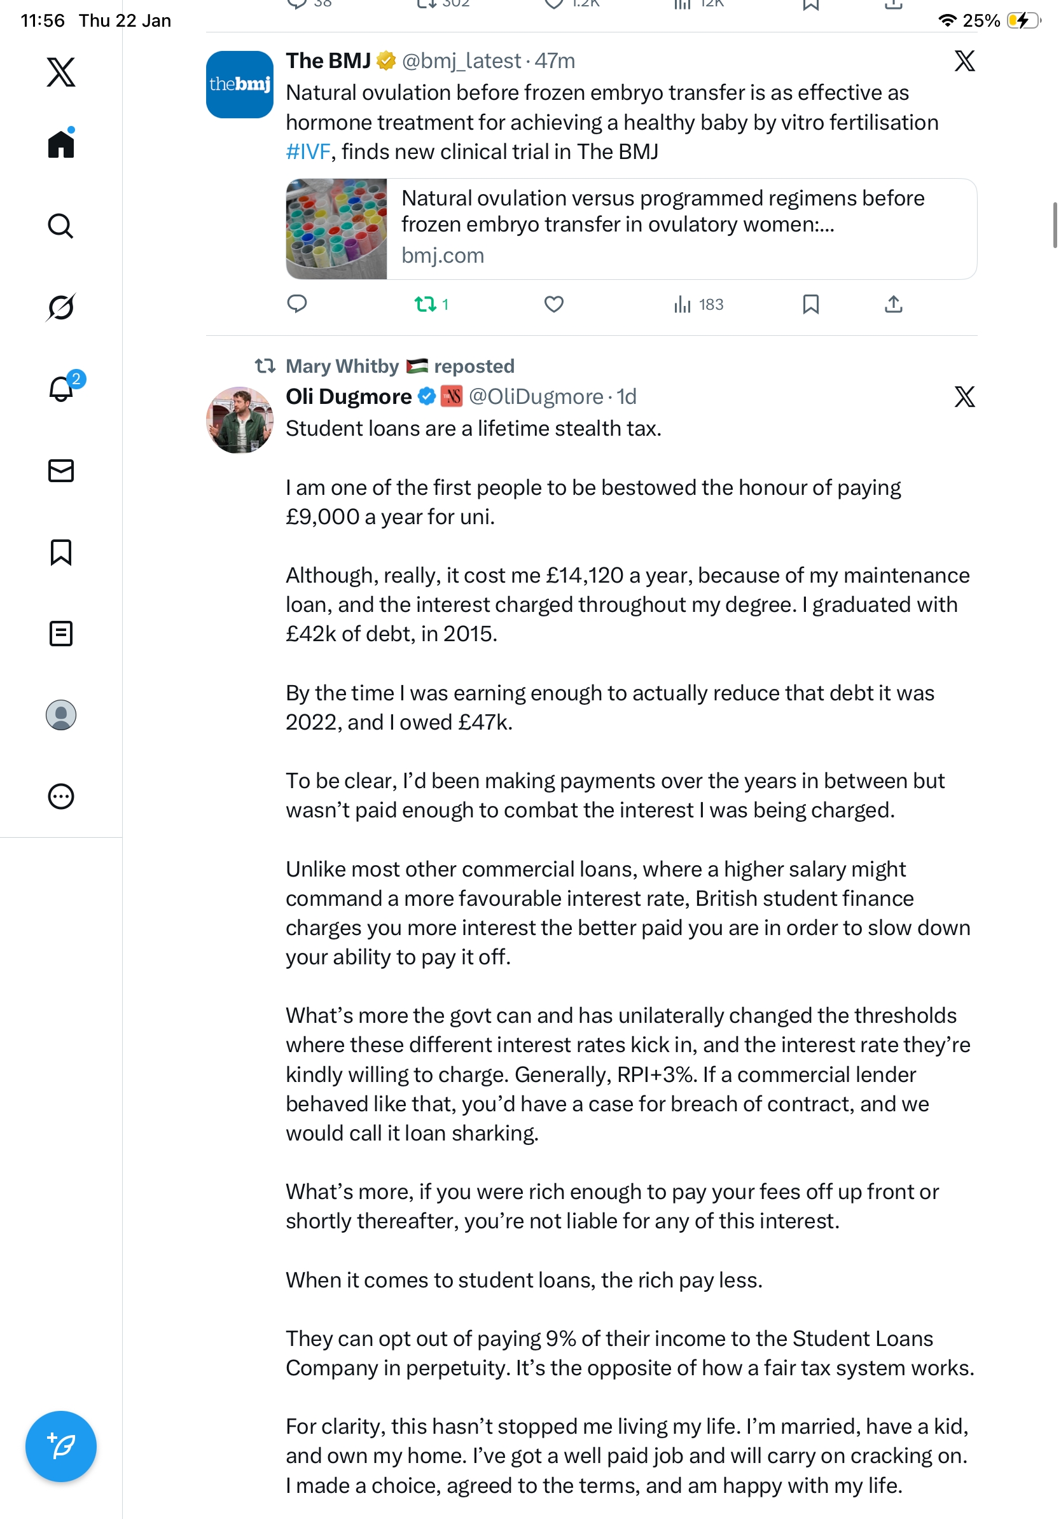
Task: Open the bmj.com article link card
Action: click(x=631, y=229)
